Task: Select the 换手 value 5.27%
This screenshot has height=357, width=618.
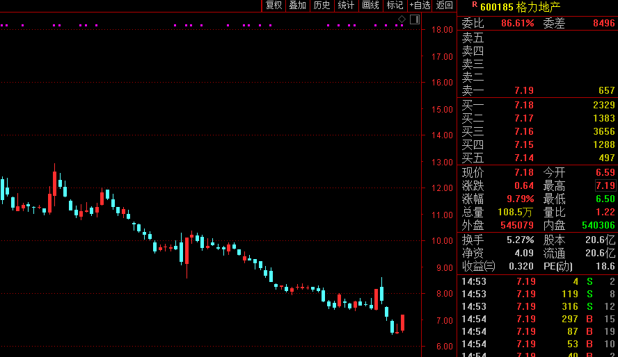Action: click(x=521, y=240)
